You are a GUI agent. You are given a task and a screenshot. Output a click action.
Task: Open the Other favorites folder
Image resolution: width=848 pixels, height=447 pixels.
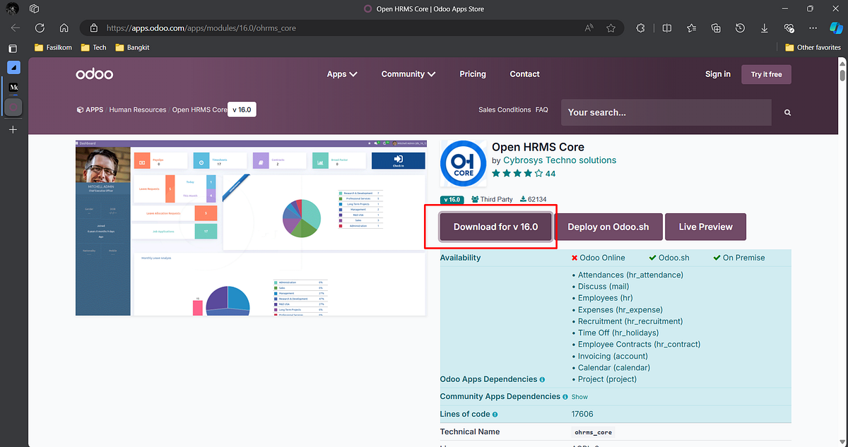813,47
